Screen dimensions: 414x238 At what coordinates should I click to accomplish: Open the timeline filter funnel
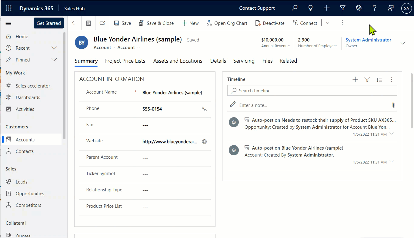367,79
